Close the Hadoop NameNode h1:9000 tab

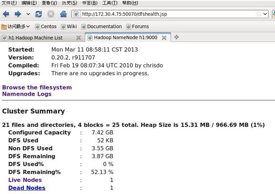[x=164, y=38]
